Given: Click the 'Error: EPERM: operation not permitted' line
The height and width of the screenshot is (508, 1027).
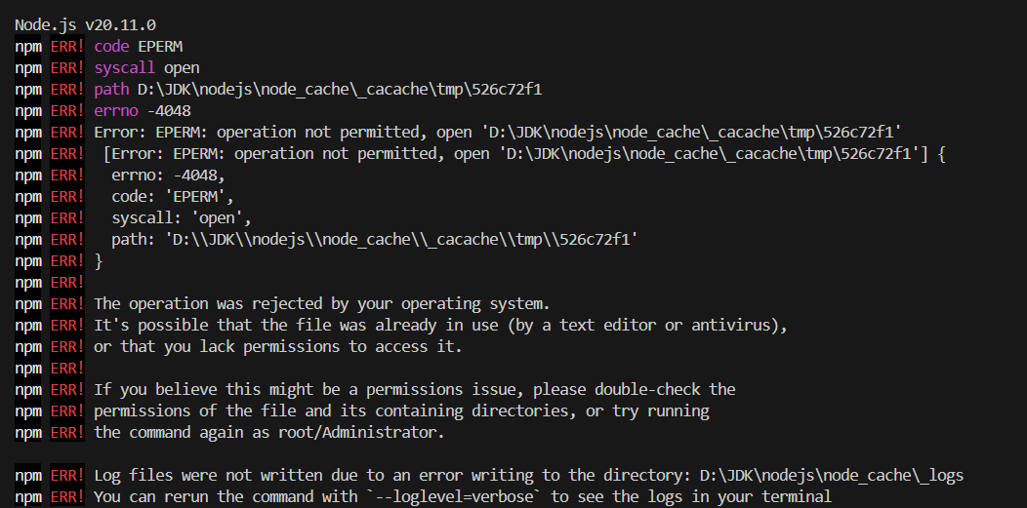Looking at the screenshot, I should (x=498, y=132).
